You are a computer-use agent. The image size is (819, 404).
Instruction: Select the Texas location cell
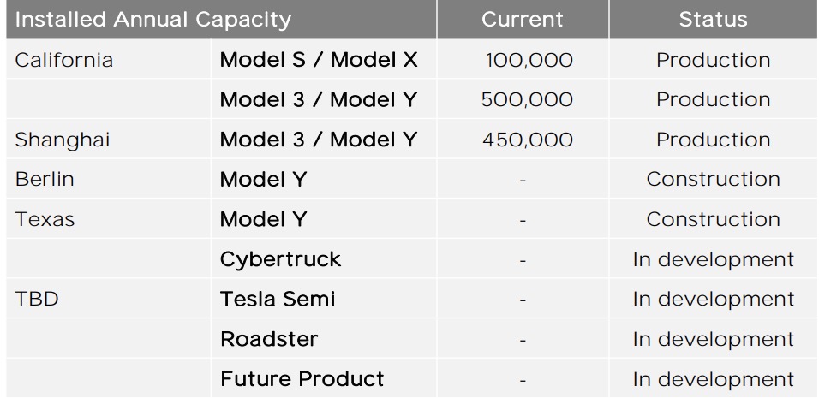45,219
